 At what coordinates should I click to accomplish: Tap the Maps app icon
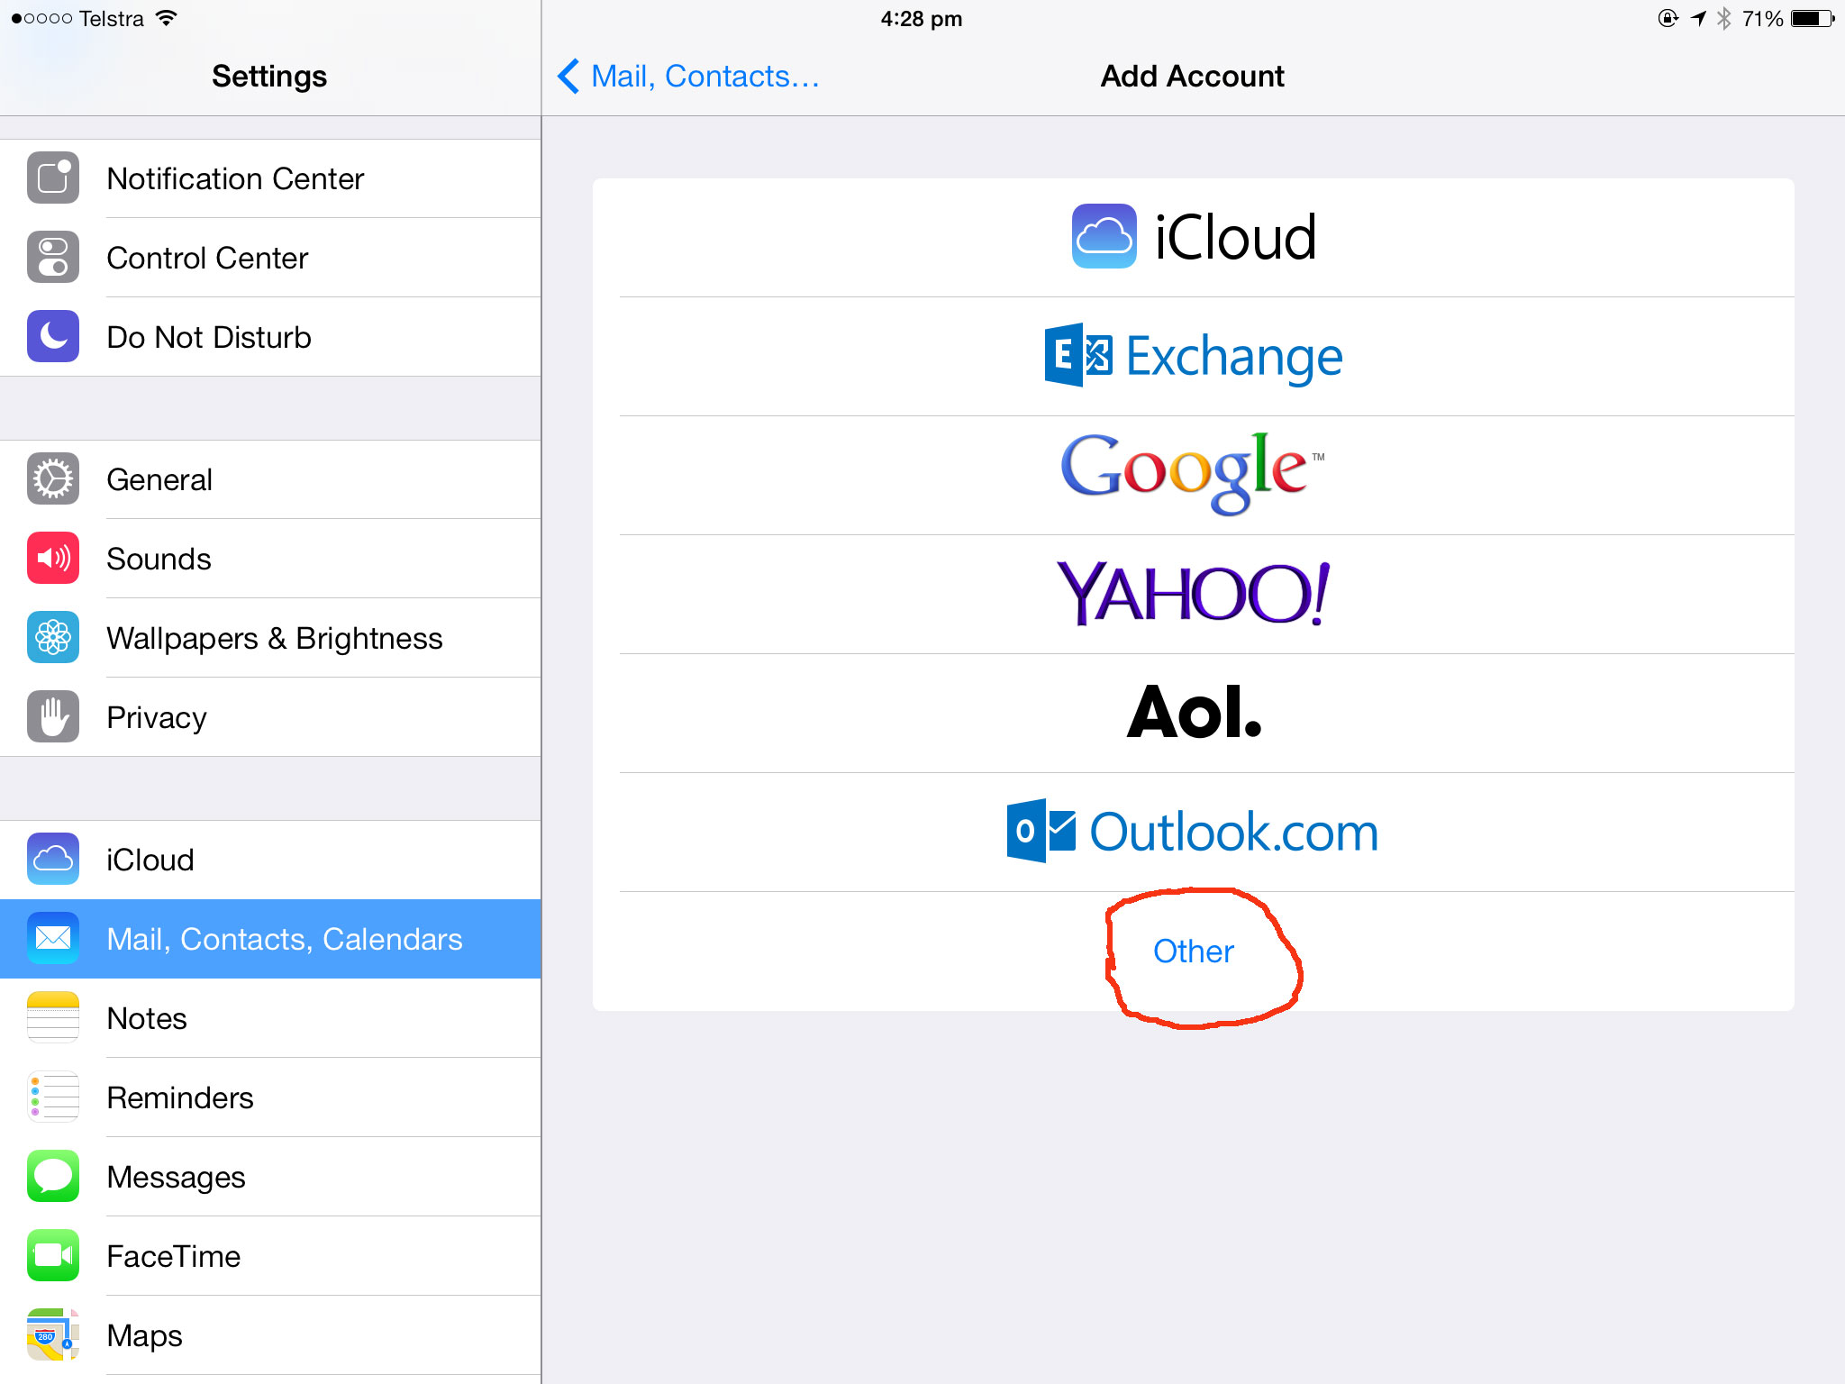[53, 1335]
